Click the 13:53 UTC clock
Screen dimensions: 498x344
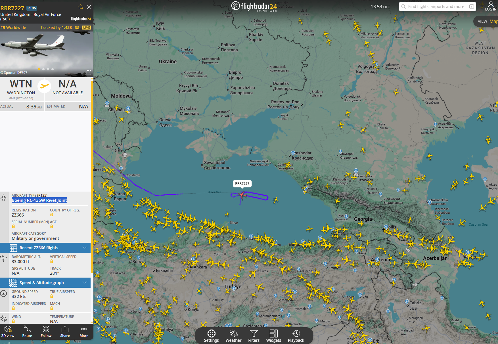[380, 7]
